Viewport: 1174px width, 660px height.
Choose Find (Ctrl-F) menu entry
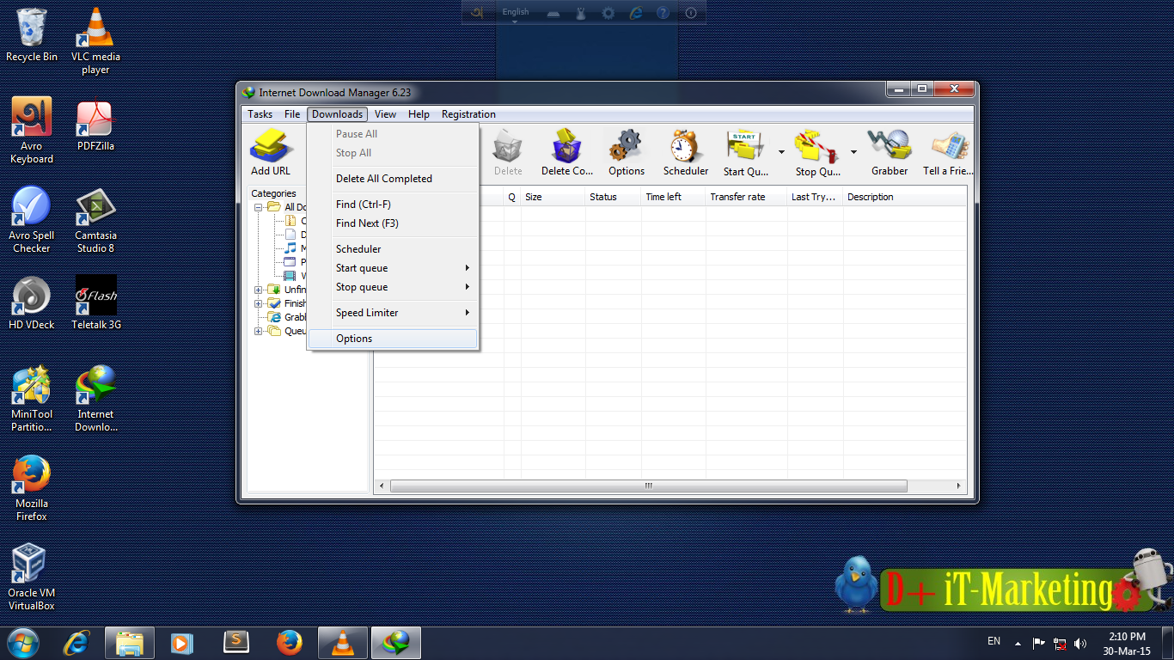(x=393, y=205)
